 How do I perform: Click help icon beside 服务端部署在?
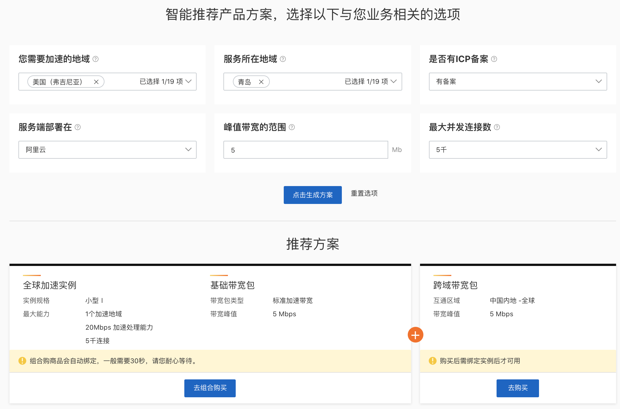(x=78, y=127)
